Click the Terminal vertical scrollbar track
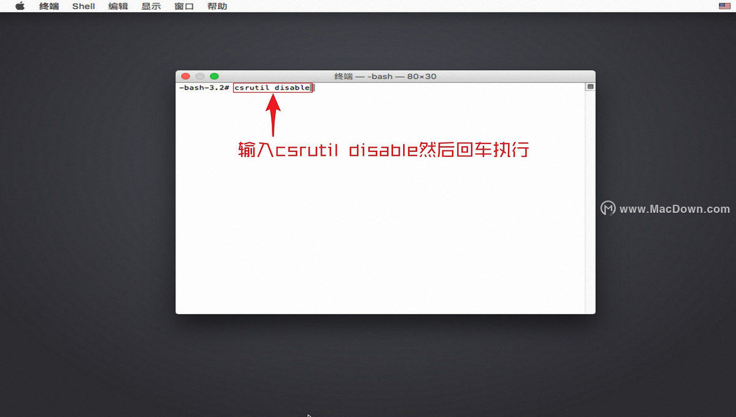 590,202
